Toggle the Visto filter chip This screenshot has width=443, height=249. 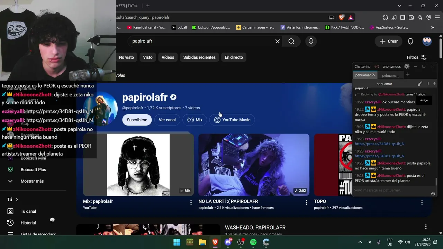click(148, 57)
